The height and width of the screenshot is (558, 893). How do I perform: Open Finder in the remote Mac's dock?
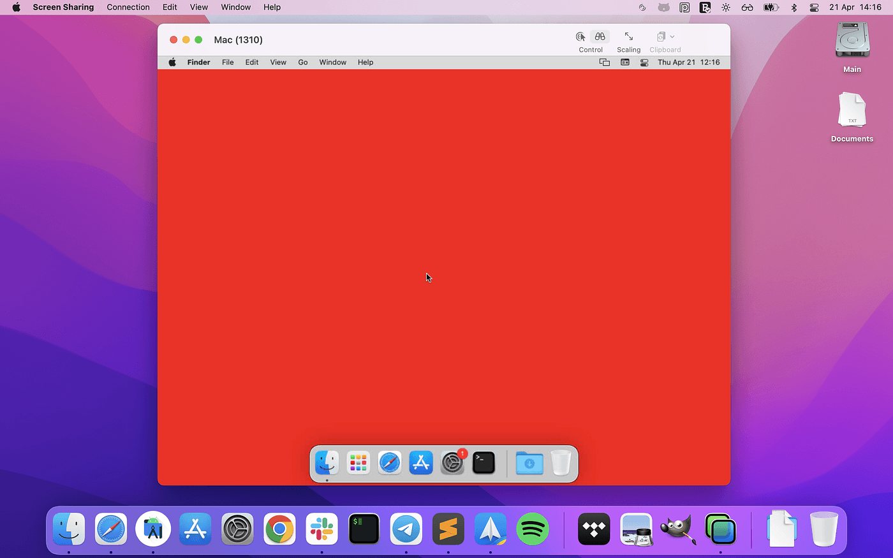click(327, 463)
